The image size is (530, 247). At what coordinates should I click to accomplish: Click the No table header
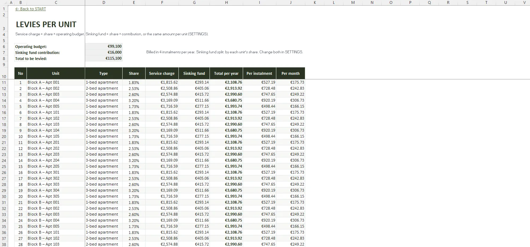pyautogui.click(x=20, y=73)
